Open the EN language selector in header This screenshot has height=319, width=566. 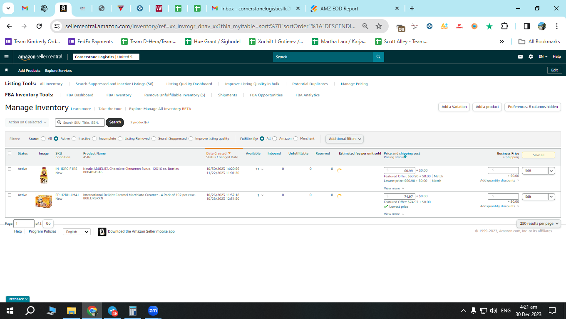[543, 57]
